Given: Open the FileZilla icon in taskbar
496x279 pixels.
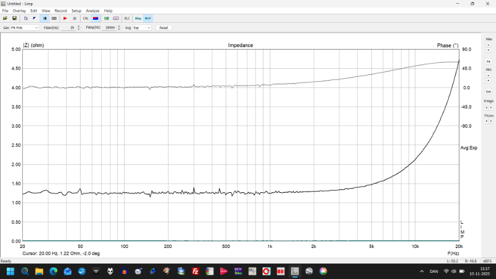Looking at the screenshot, I should pyautogui.click(x=195, y=272).
